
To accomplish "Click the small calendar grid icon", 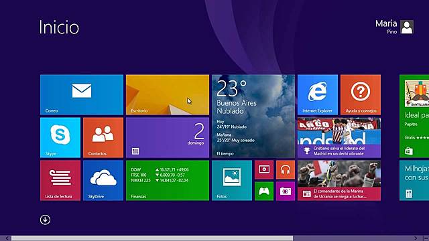I will coord(135,151).
